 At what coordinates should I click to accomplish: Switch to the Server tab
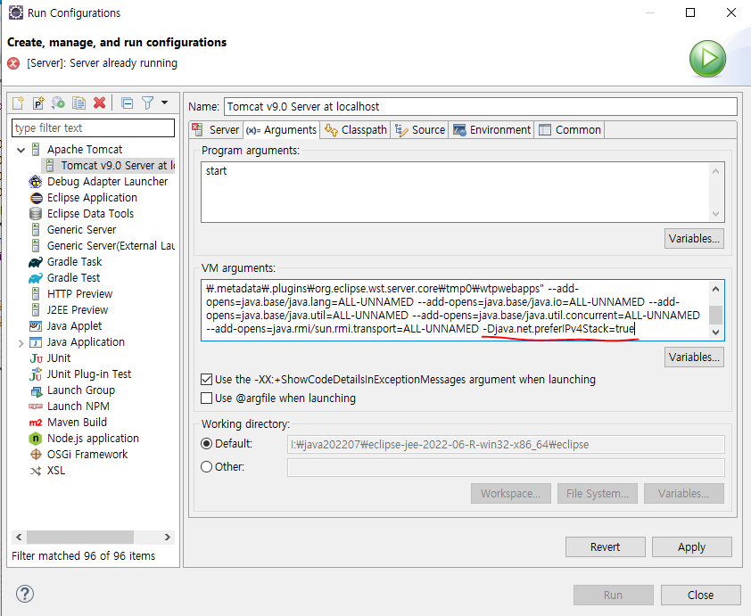[x=216, y=130]
